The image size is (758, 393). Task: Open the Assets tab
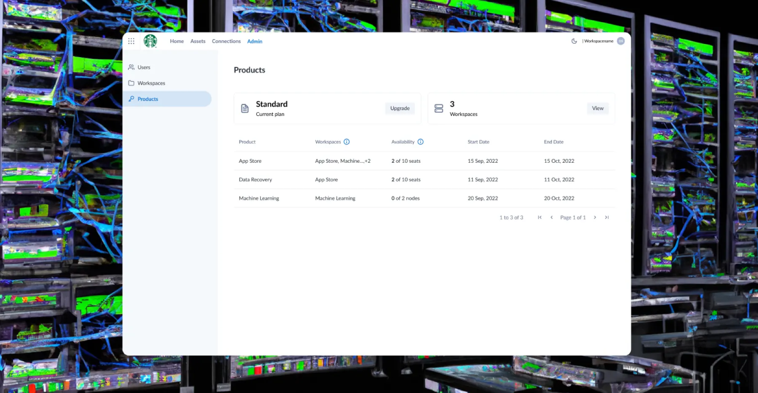(198, 41)
